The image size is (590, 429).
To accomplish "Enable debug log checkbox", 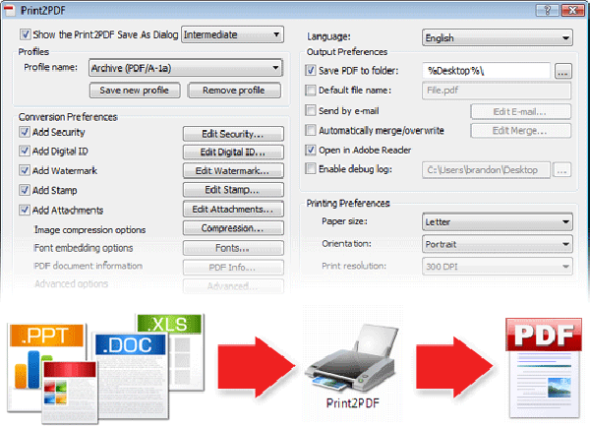I will (x=311, y=168).
